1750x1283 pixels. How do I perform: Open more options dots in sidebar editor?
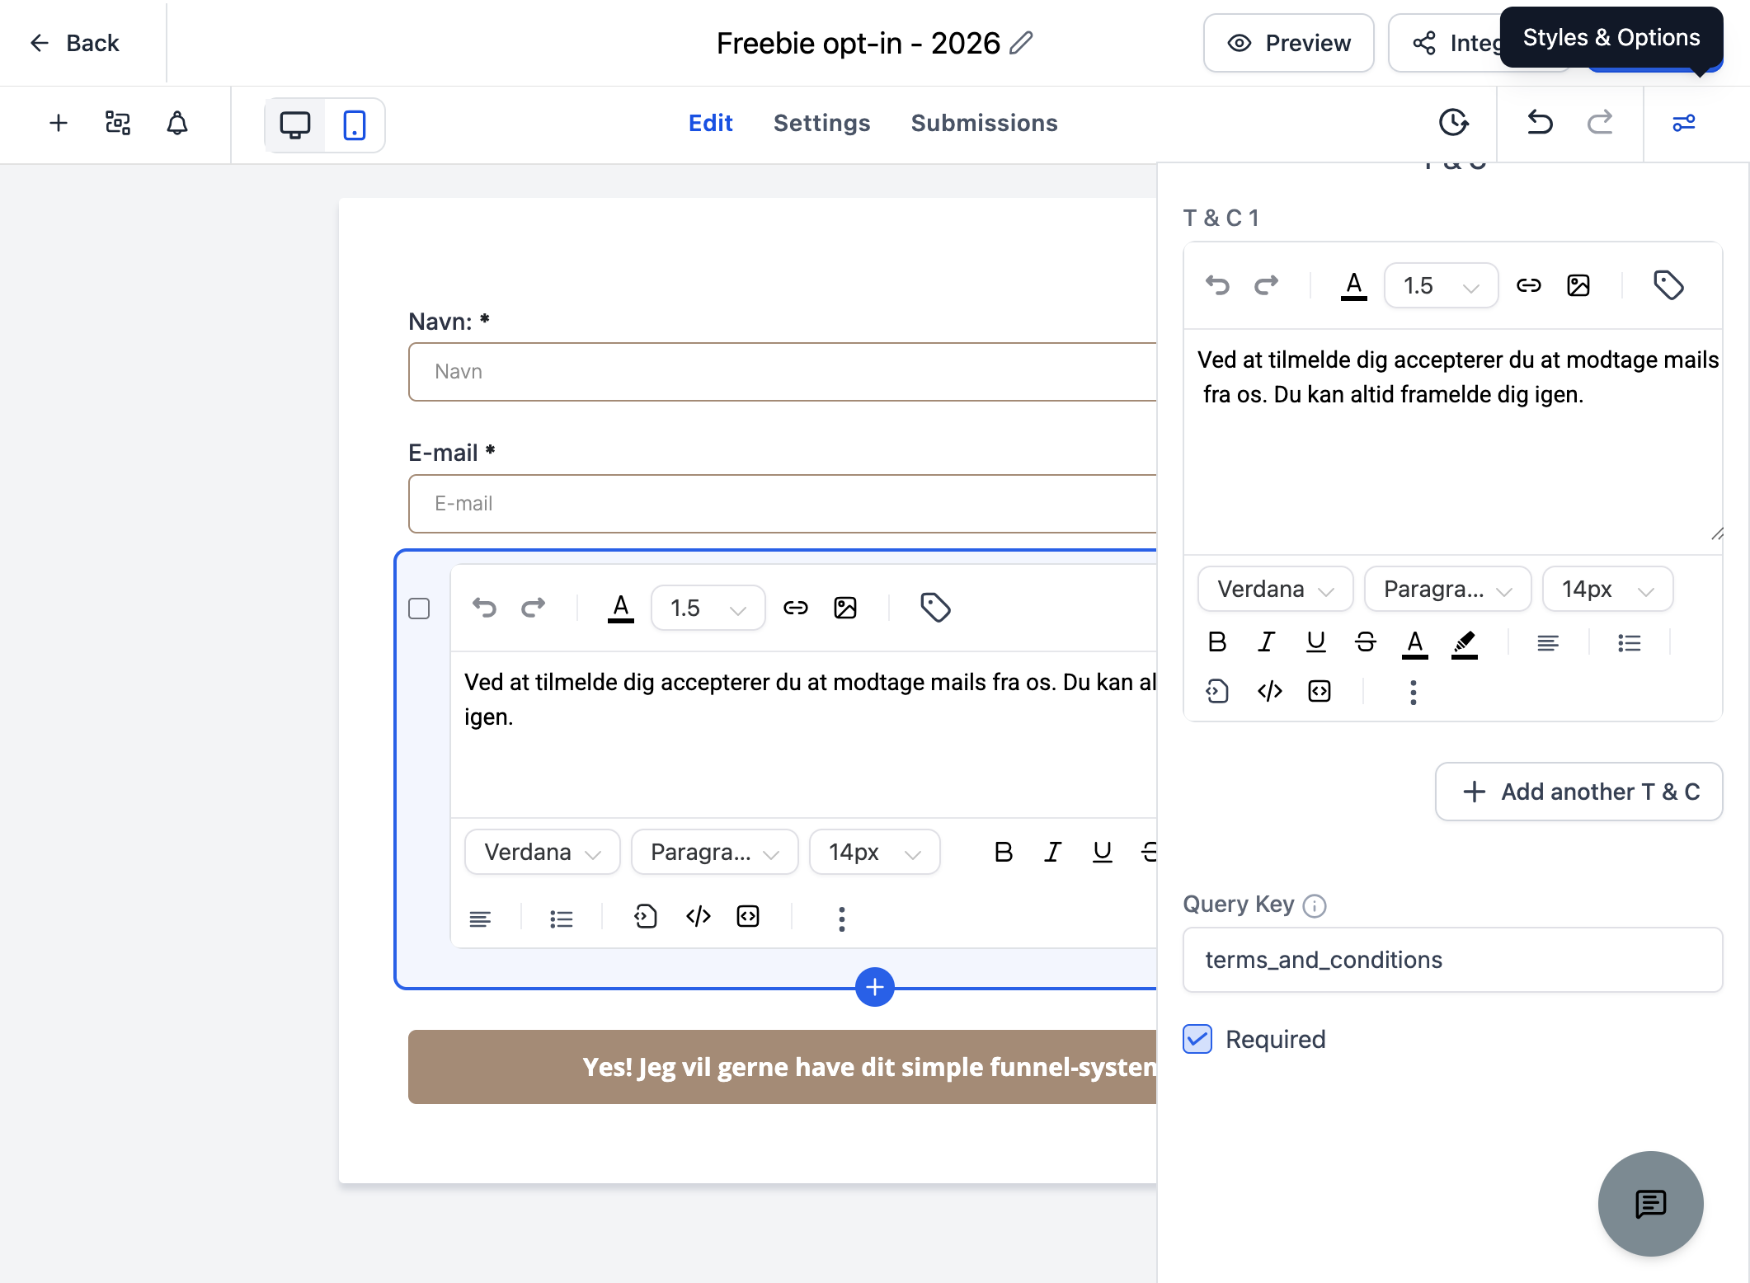[x=1414, y=692]
